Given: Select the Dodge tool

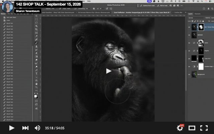Looking at the screenshot, I should pyautogui.click(x=36, y=67).
